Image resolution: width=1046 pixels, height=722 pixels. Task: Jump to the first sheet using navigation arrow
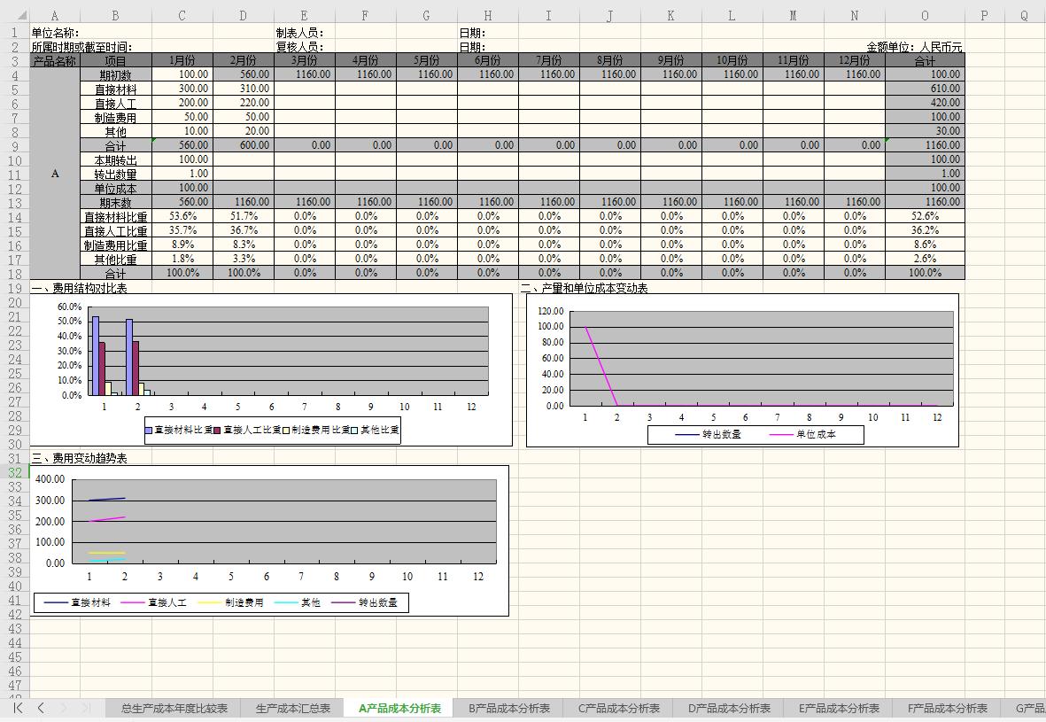18,708
